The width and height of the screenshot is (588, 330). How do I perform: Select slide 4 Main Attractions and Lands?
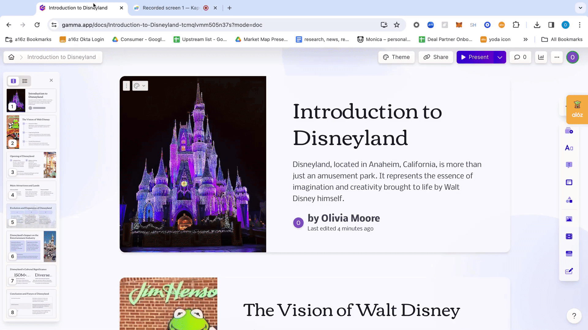click(x=31, y=191)
